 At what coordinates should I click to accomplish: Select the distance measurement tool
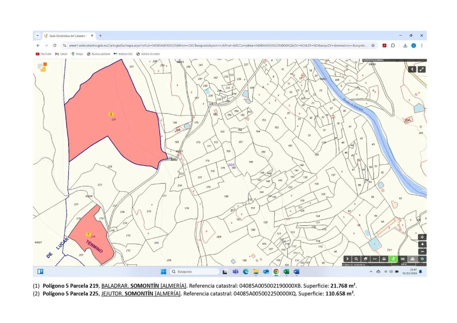tap(375, 259)
